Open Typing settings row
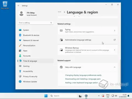The width and height of the screenshot is (132, 99). pos(88,31)
